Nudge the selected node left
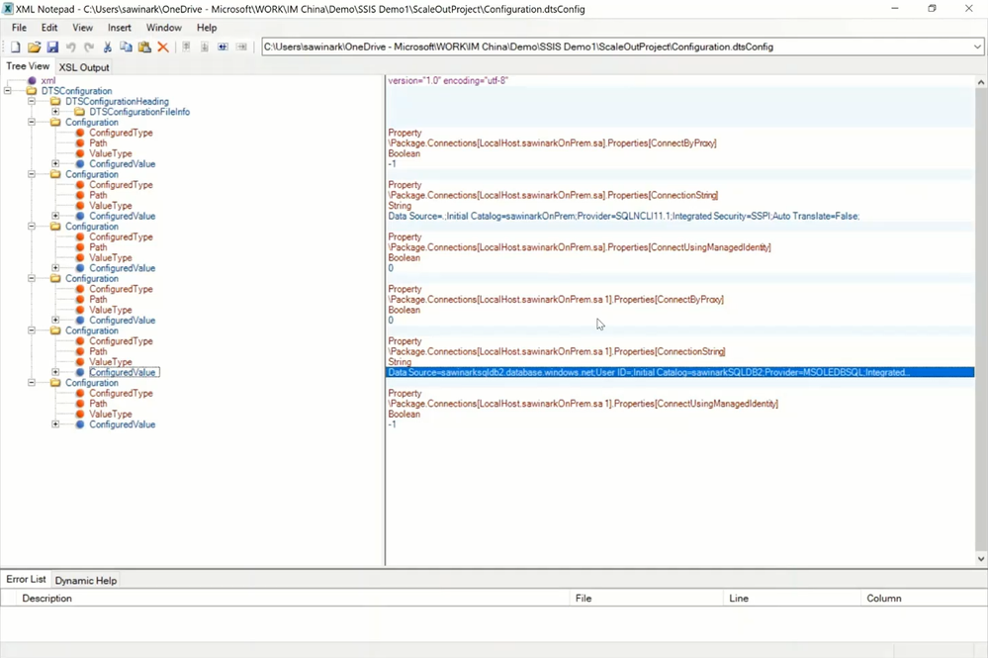 (224, 47)
